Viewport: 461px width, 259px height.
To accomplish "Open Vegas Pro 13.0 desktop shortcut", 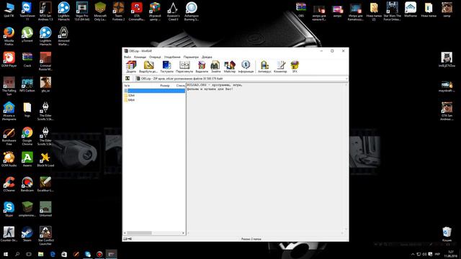I will click(81, 12).
